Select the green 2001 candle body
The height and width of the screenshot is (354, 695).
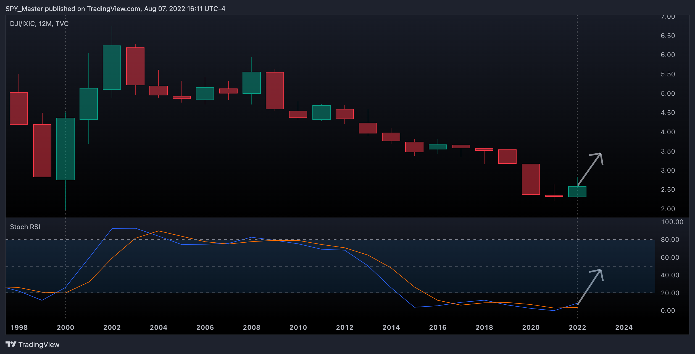(x=89, y=104)
